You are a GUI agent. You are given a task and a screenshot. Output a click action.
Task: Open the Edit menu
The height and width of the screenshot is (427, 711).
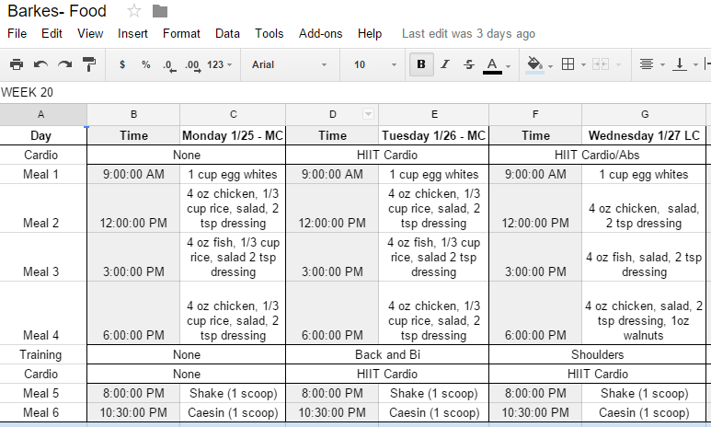coord(52,33)
